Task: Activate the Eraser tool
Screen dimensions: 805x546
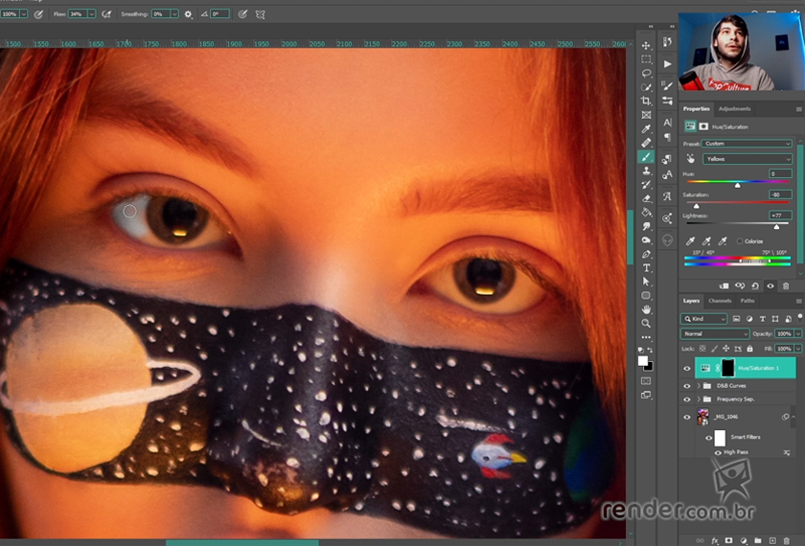Action: click(646, 198)
